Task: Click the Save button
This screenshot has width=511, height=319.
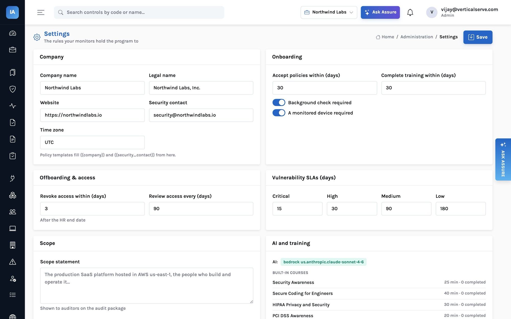Action: 478,37
